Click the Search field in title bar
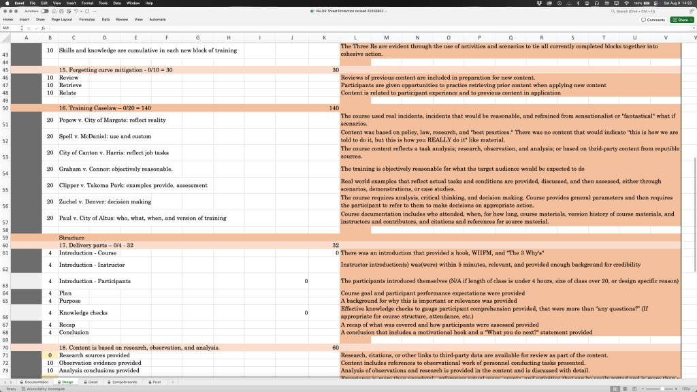 tap(648, 11)
